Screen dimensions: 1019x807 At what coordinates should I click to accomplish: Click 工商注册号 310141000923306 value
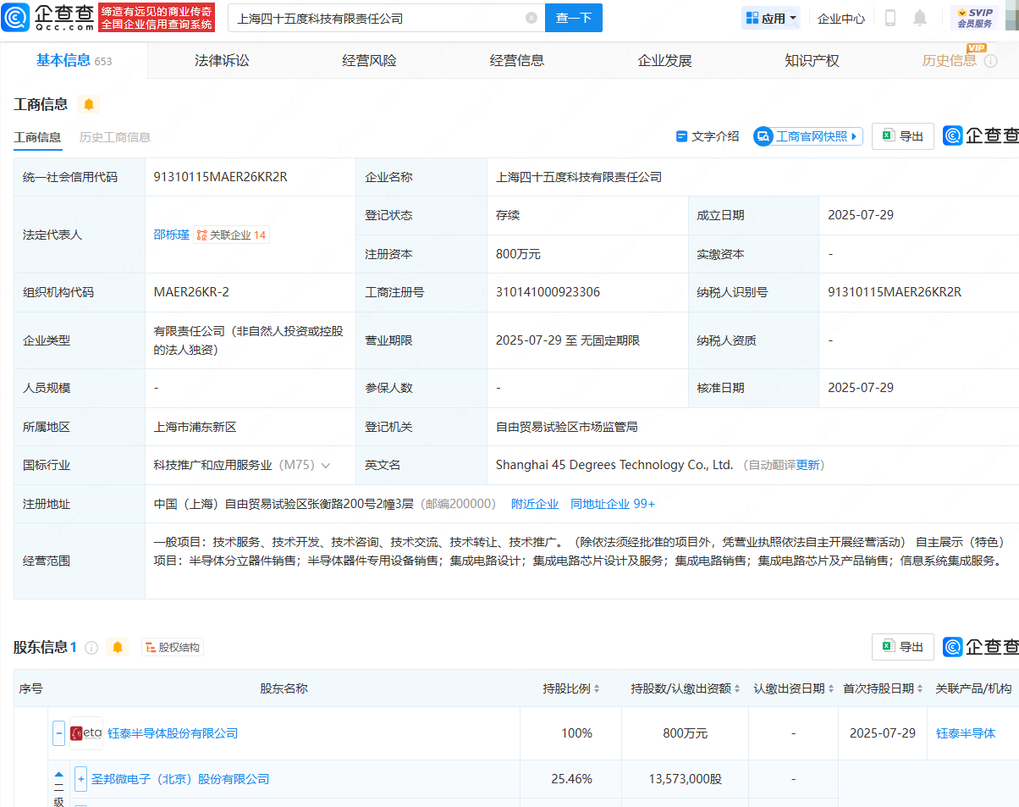[548, 292]
